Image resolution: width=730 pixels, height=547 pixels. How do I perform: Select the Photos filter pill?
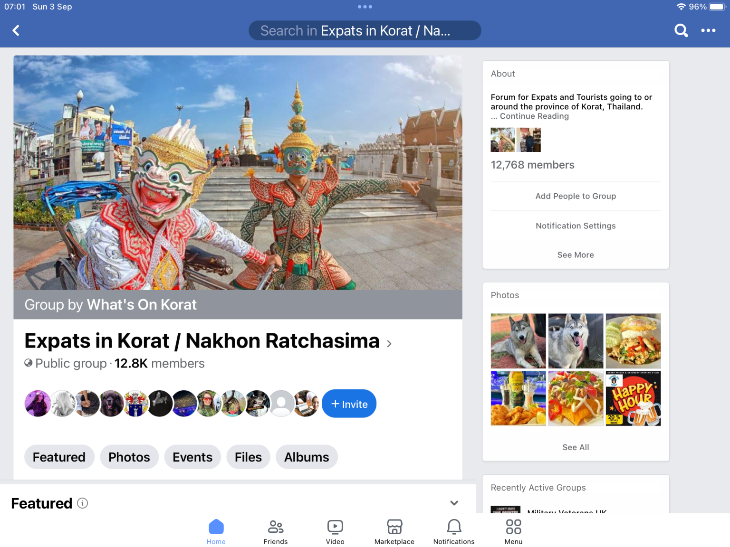coord(129,457)
